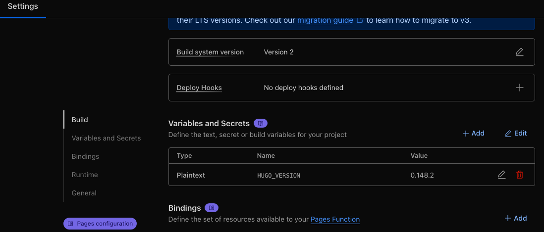Select the Settings tab
Viewport: 544px width, 232px height.
pos(23,6)
